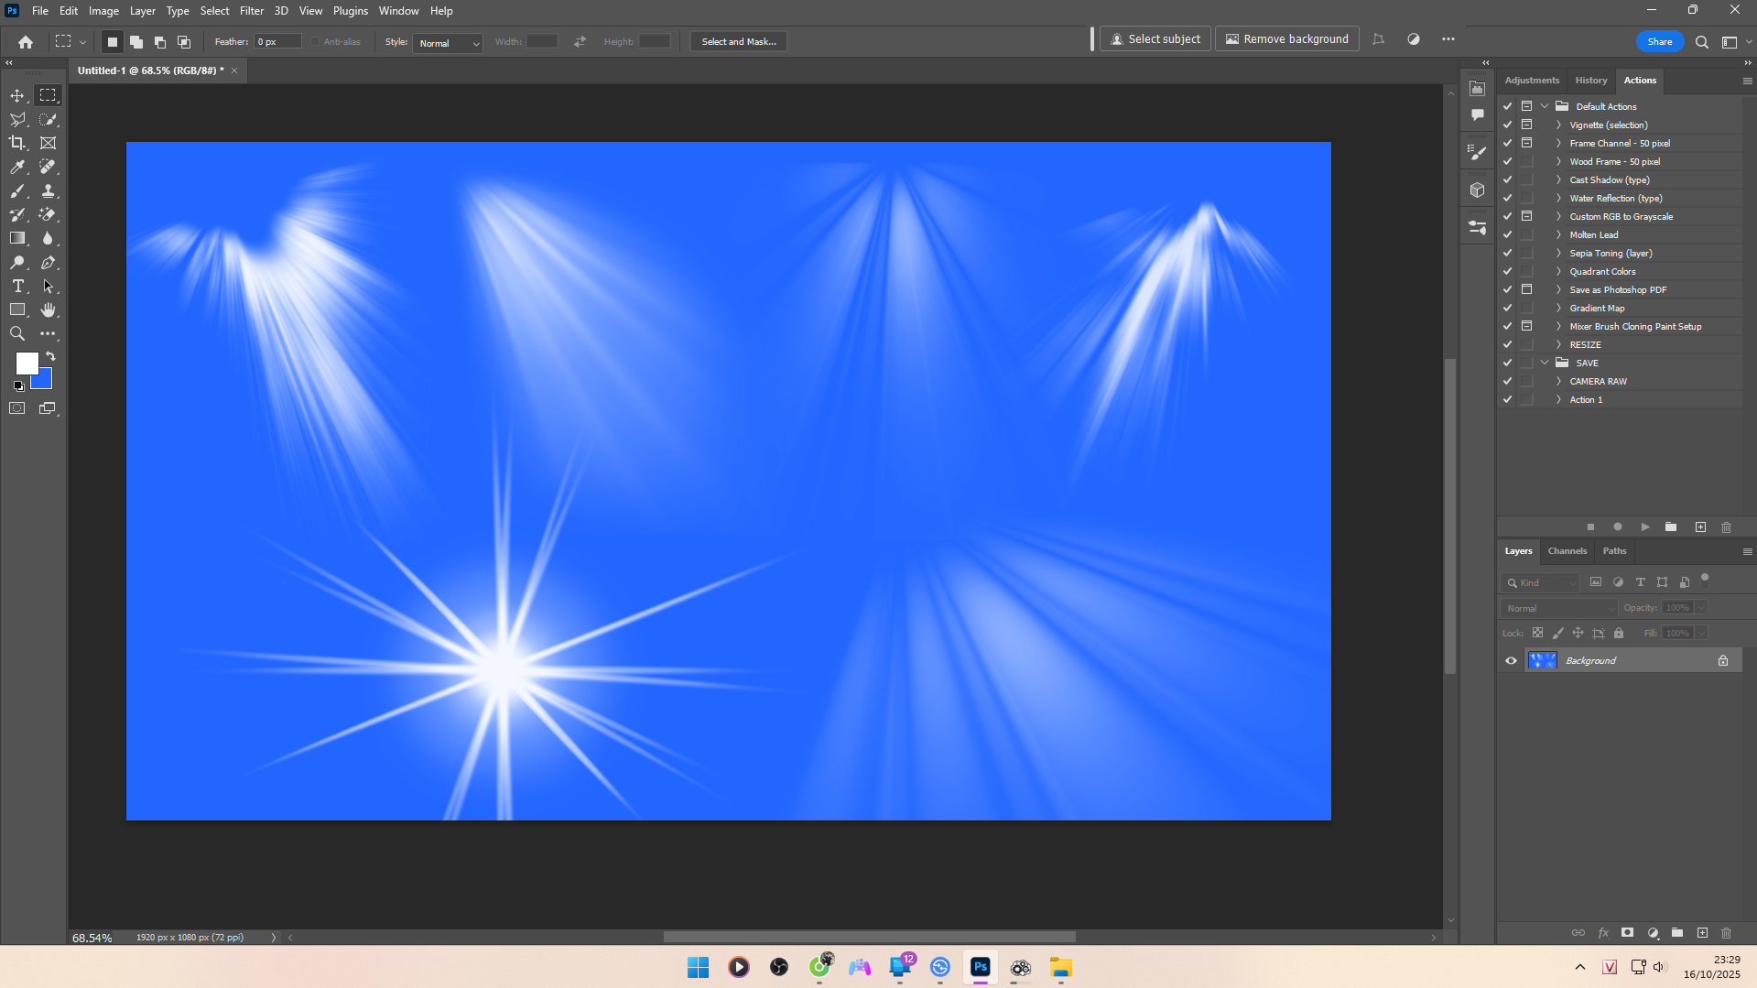Hide the Background layer visibility
Screen dimensions: 1757x988
1511,660
